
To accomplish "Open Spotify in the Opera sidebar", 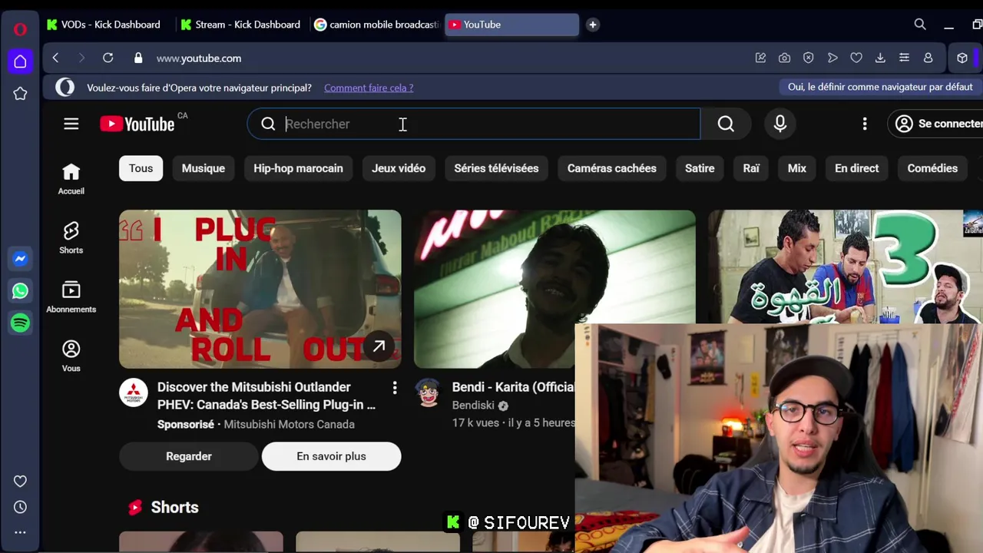I will [20, 323].
